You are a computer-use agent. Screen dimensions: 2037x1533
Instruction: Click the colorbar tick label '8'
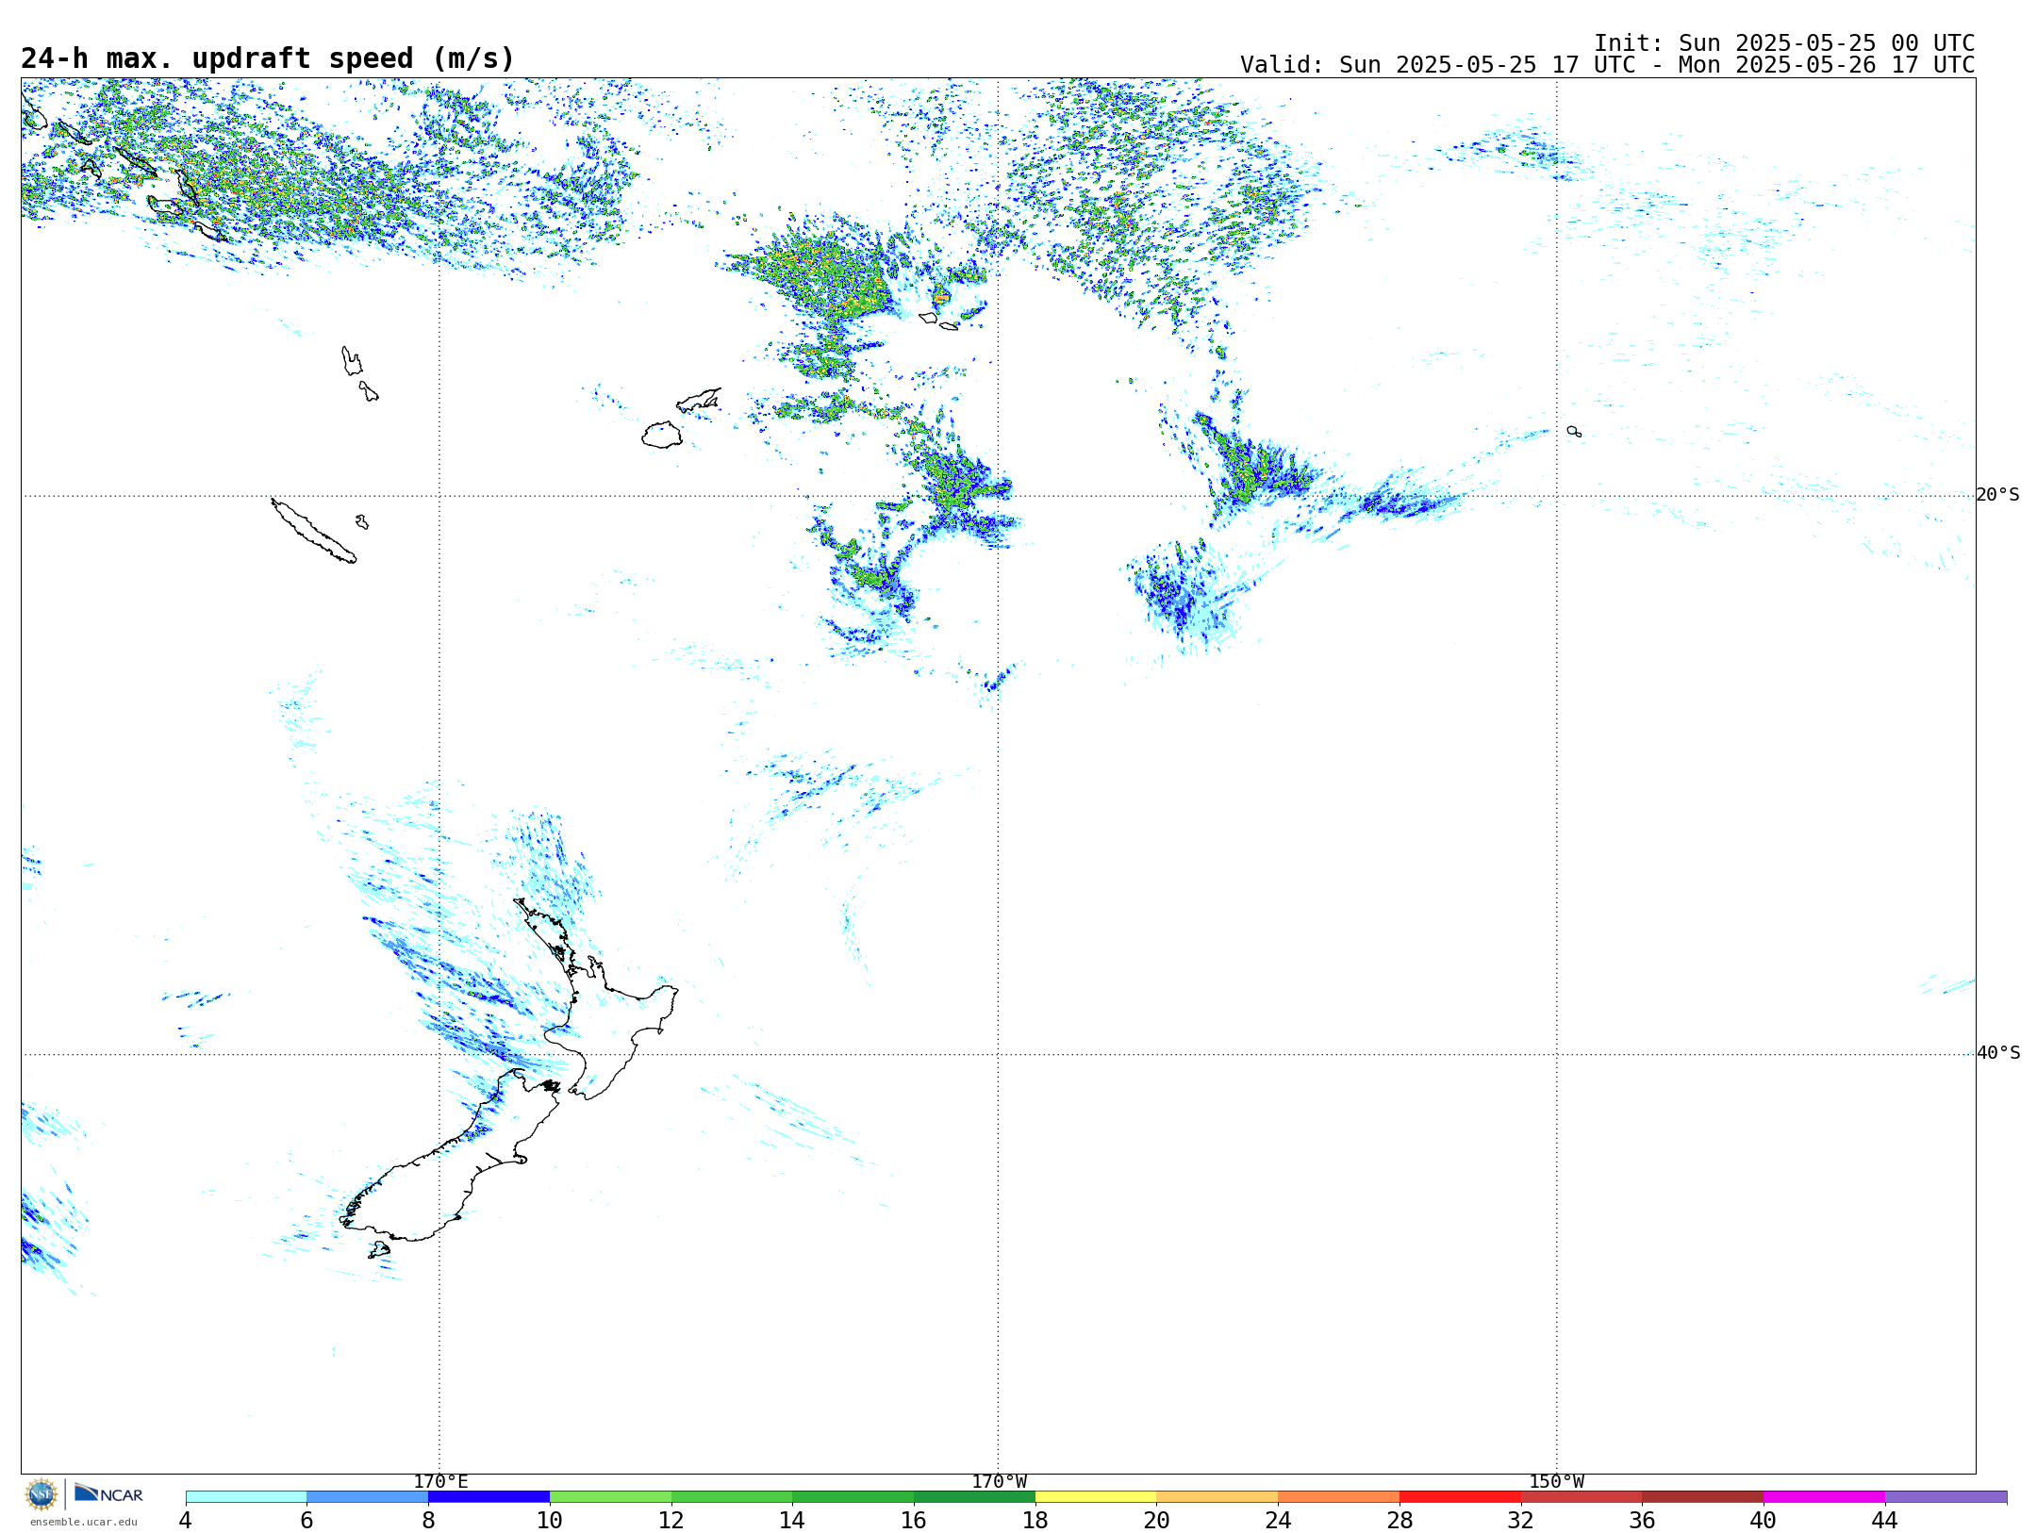coord(428,1521)
